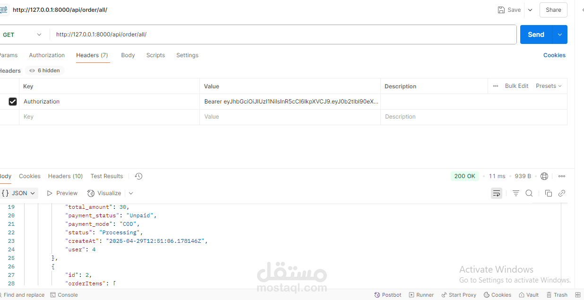
Task: Send the request
Action: [536, 34]
